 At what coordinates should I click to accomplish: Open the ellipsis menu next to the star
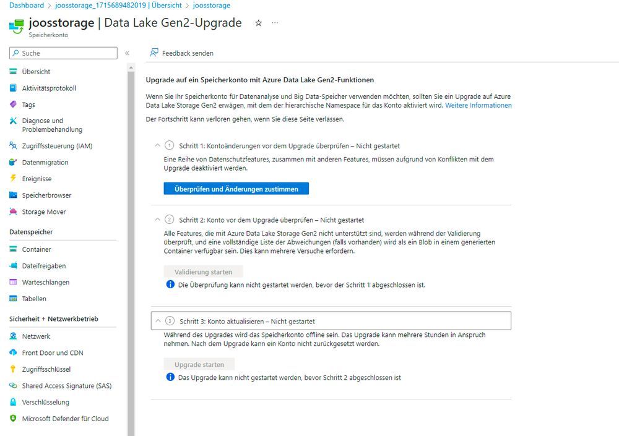[x=274, y=23]
